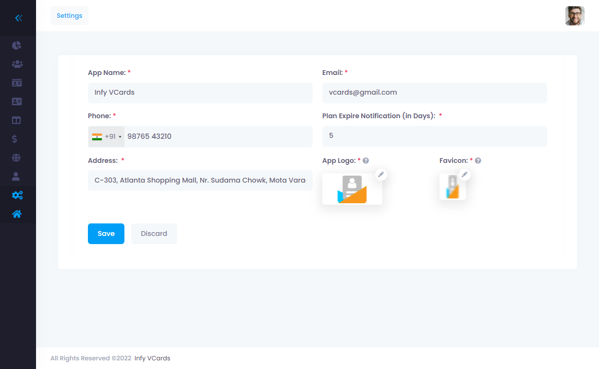The height and width of the screenshot is (369, 599).
Task: Open the single user sidebar icon
Action: click(16, 176)
